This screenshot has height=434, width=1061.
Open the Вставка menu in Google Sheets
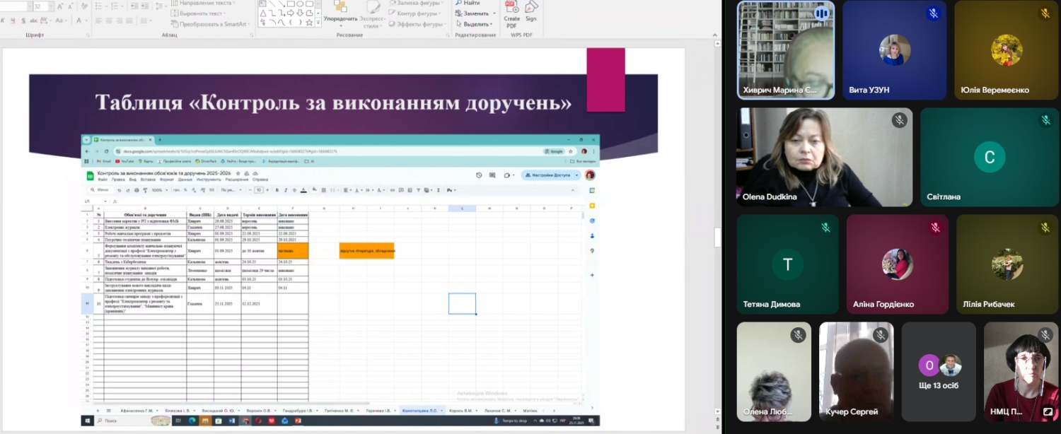[147, 180]
